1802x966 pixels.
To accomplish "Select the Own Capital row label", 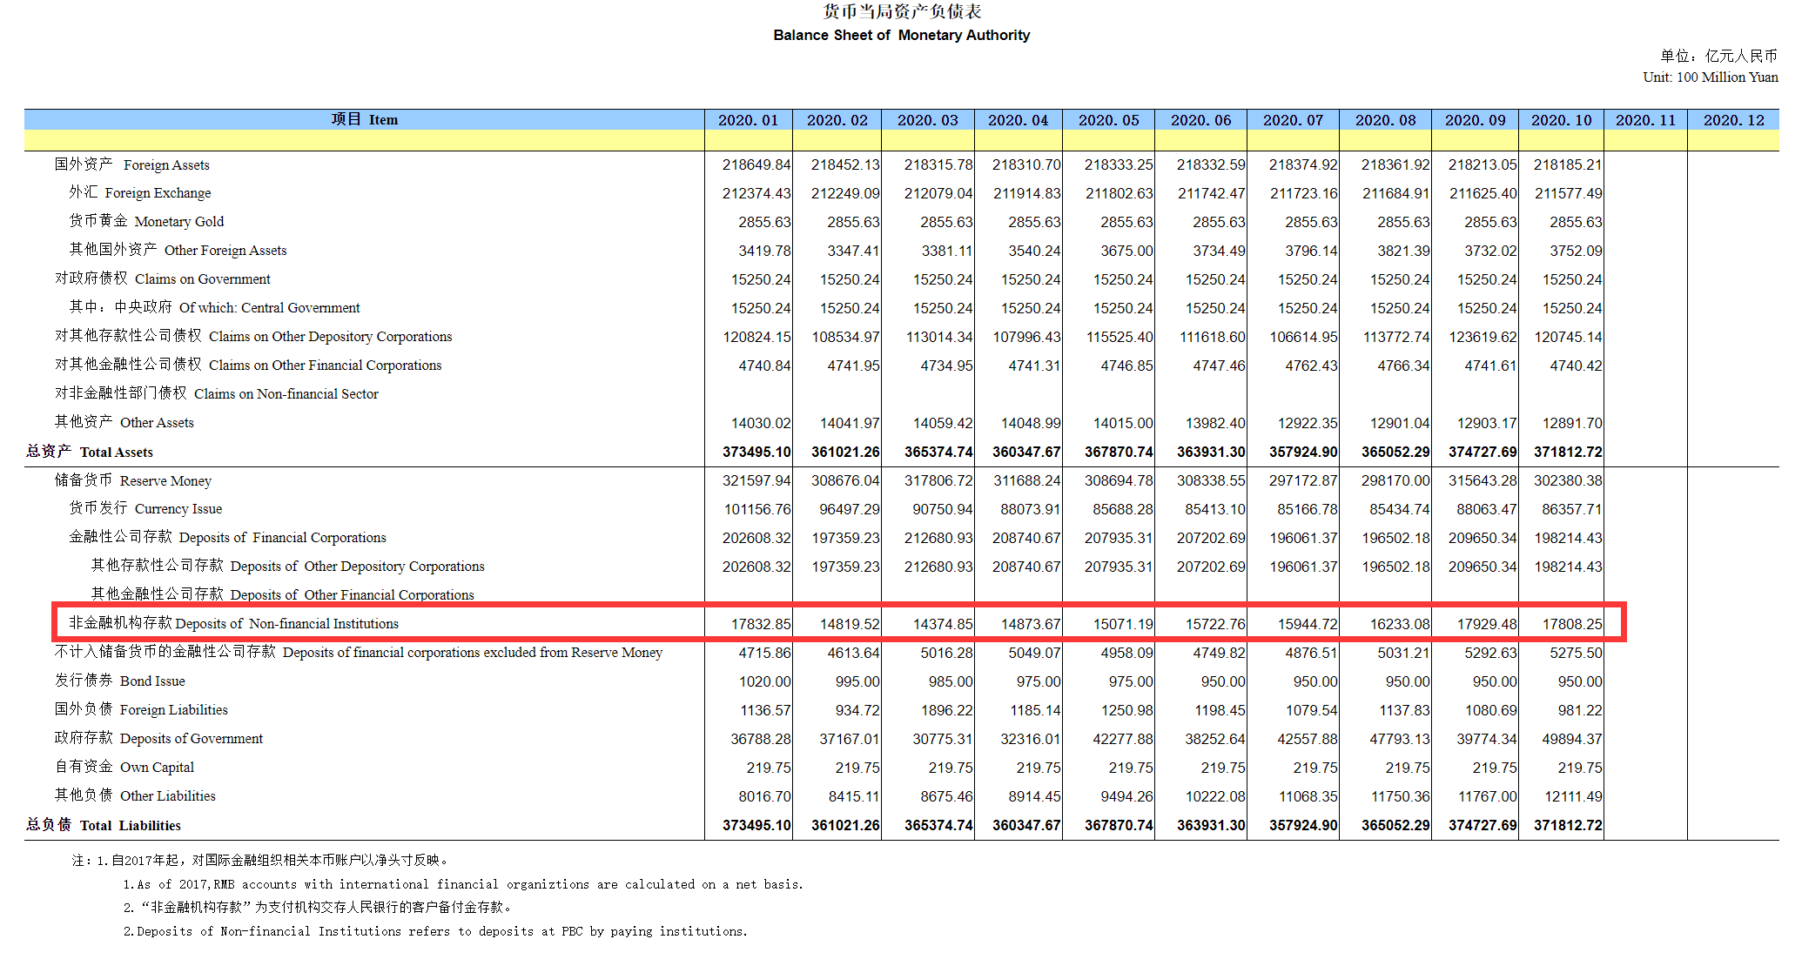I will point(124,767).
